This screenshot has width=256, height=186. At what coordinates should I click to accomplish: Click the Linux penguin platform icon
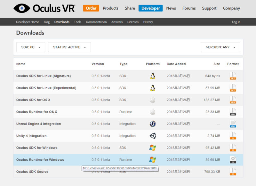tap(153, 76)
